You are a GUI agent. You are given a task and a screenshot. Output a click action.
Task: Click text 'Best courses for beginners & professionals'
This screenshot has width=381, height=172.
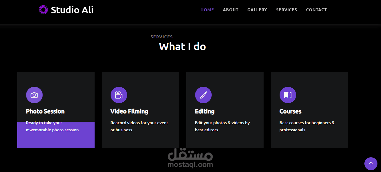307,126
